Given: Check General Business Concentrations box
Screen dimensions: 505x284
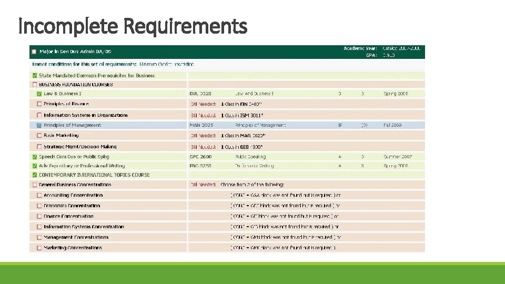Looking at the screenshot, I should pos(35,185).
